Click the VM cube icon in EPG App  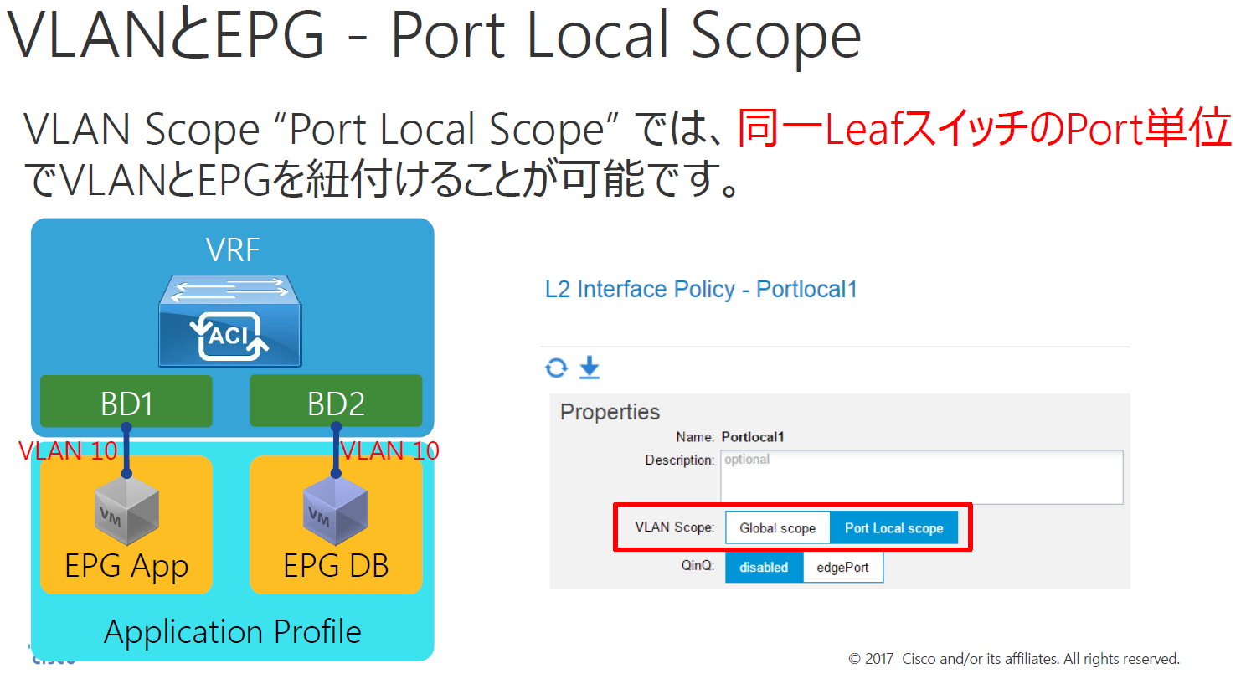pyautogui.click(x=126, y=512)
